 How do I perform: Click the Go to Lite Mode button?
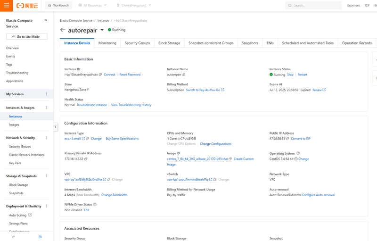click(27, 37)
